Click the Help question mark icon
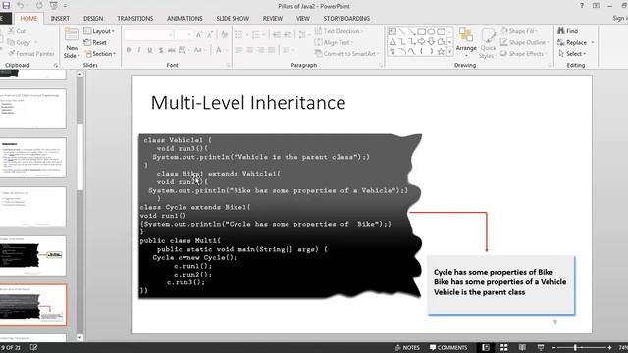The image size is (628, 353). tap(582, 6)
